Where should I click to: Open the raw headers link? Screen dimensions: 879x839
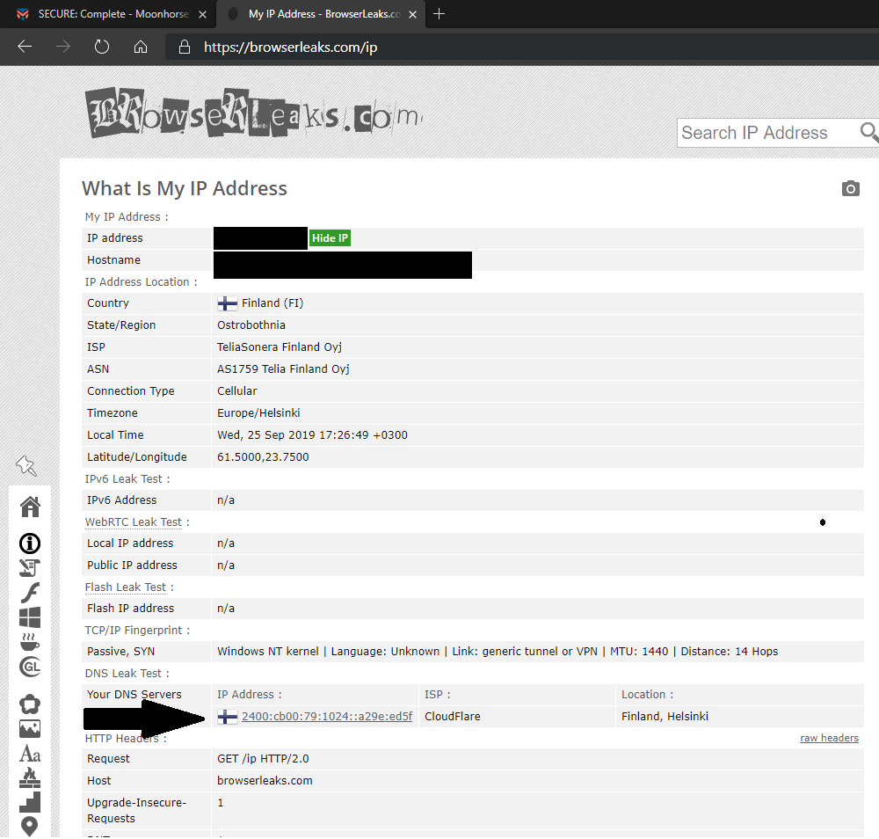point(829,738)
